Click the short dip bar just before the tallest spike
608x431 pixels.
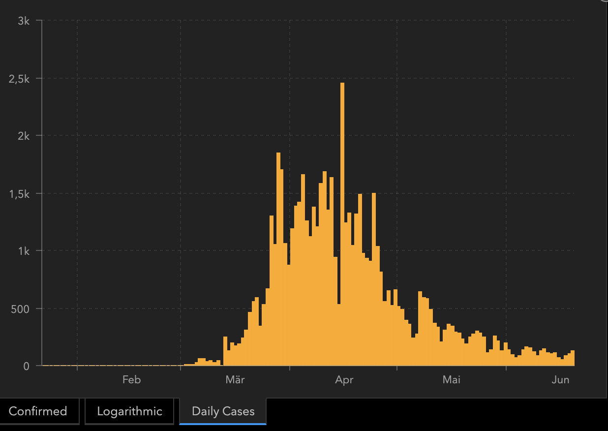click(339, 335)
